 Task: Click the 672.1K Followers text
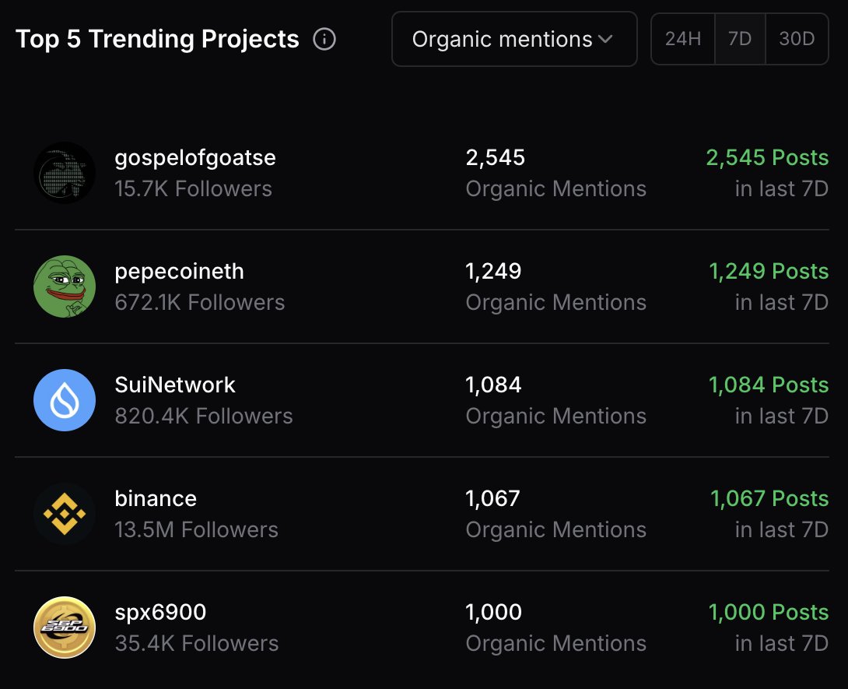[x=200, y=303]
